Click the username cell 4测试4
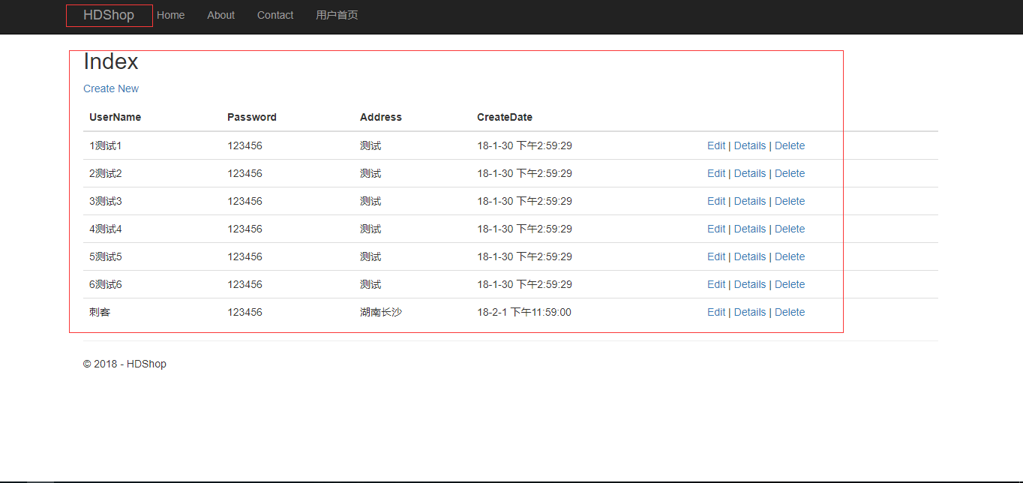Screen dimensions: 1023x483 tap(106, 229)
